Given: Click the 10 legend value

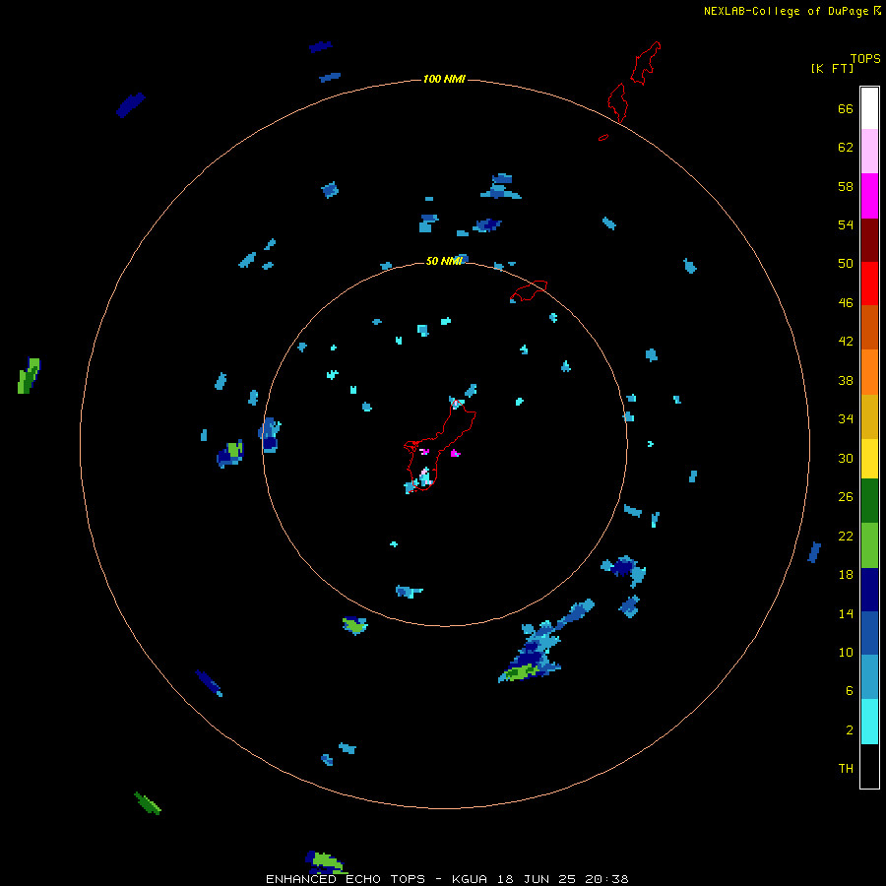Looking at the screenshot, I should click(846, 652).
